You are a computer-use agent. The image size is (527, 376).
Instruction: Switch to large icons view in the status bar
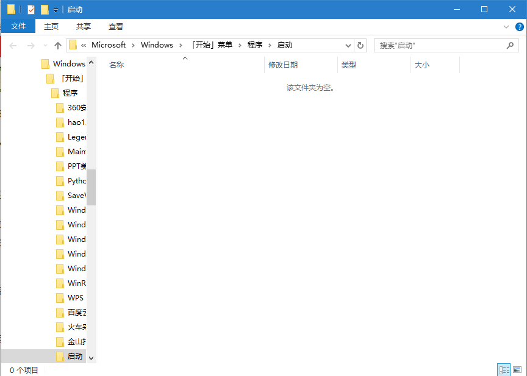tap(517, 369)
